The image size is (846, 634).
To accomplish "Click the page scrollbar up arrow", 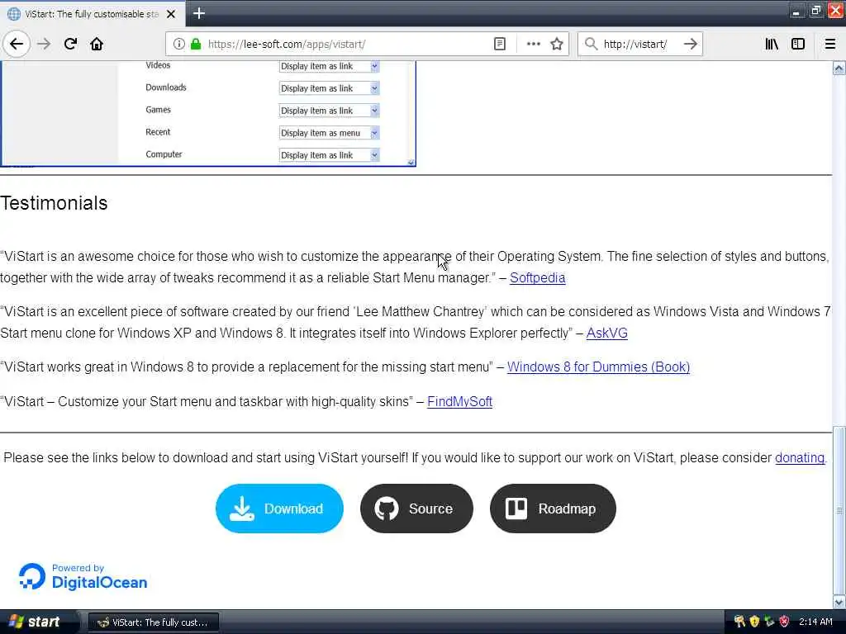I will coord(839,68).
